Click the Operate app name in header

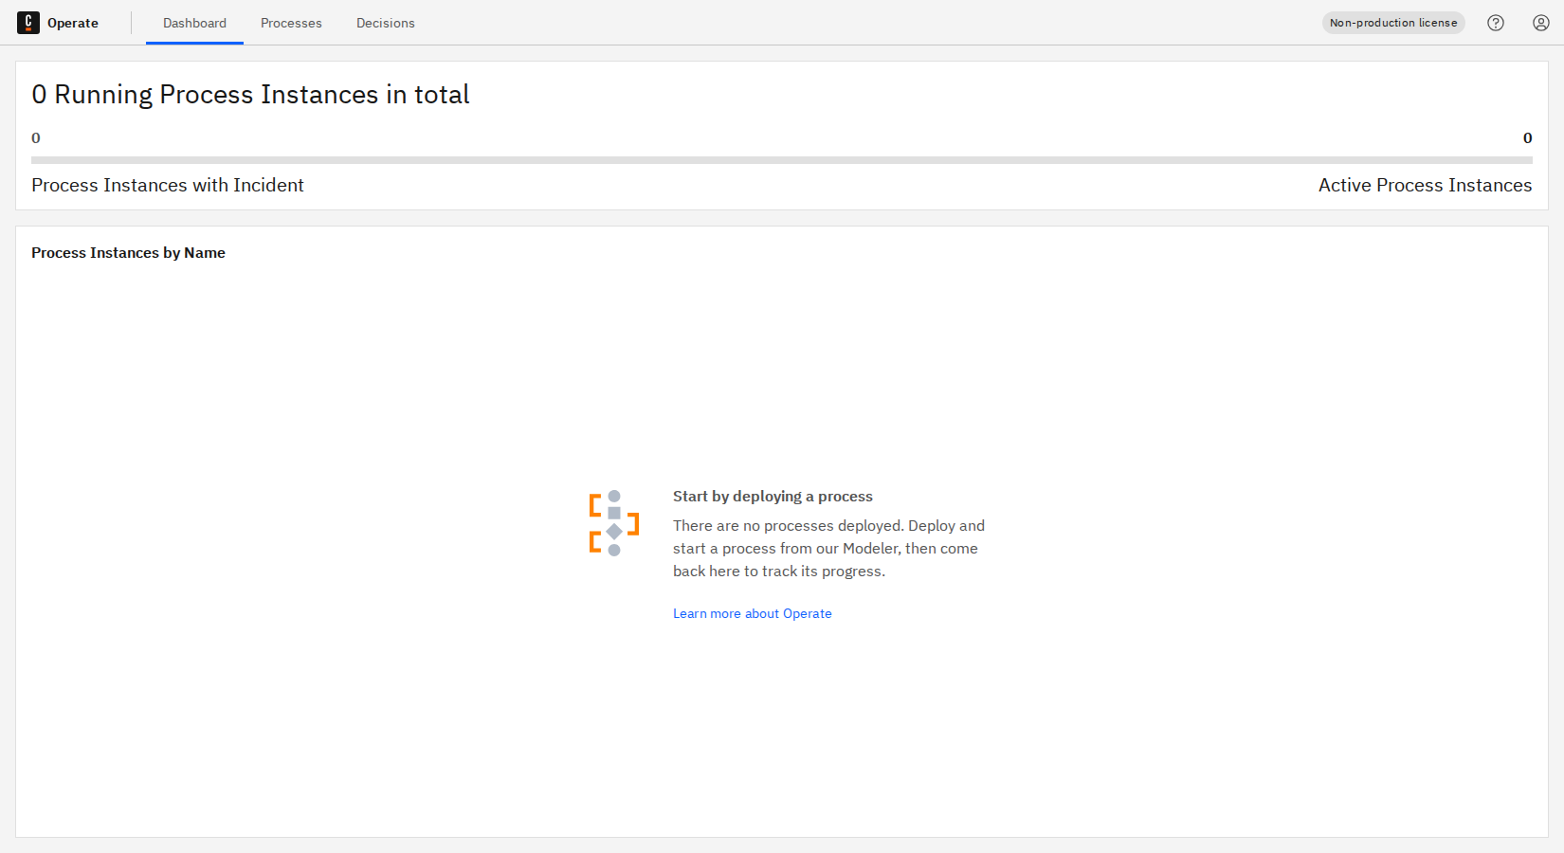click(x=73, y=23)
